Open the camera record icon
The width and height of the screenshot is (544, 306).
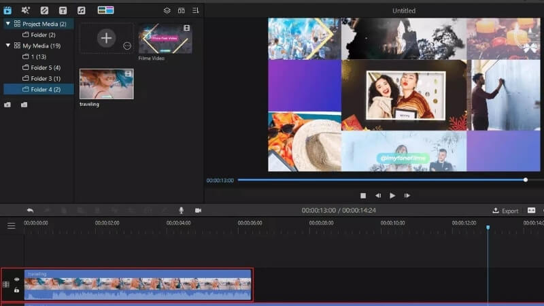point(198,210)
